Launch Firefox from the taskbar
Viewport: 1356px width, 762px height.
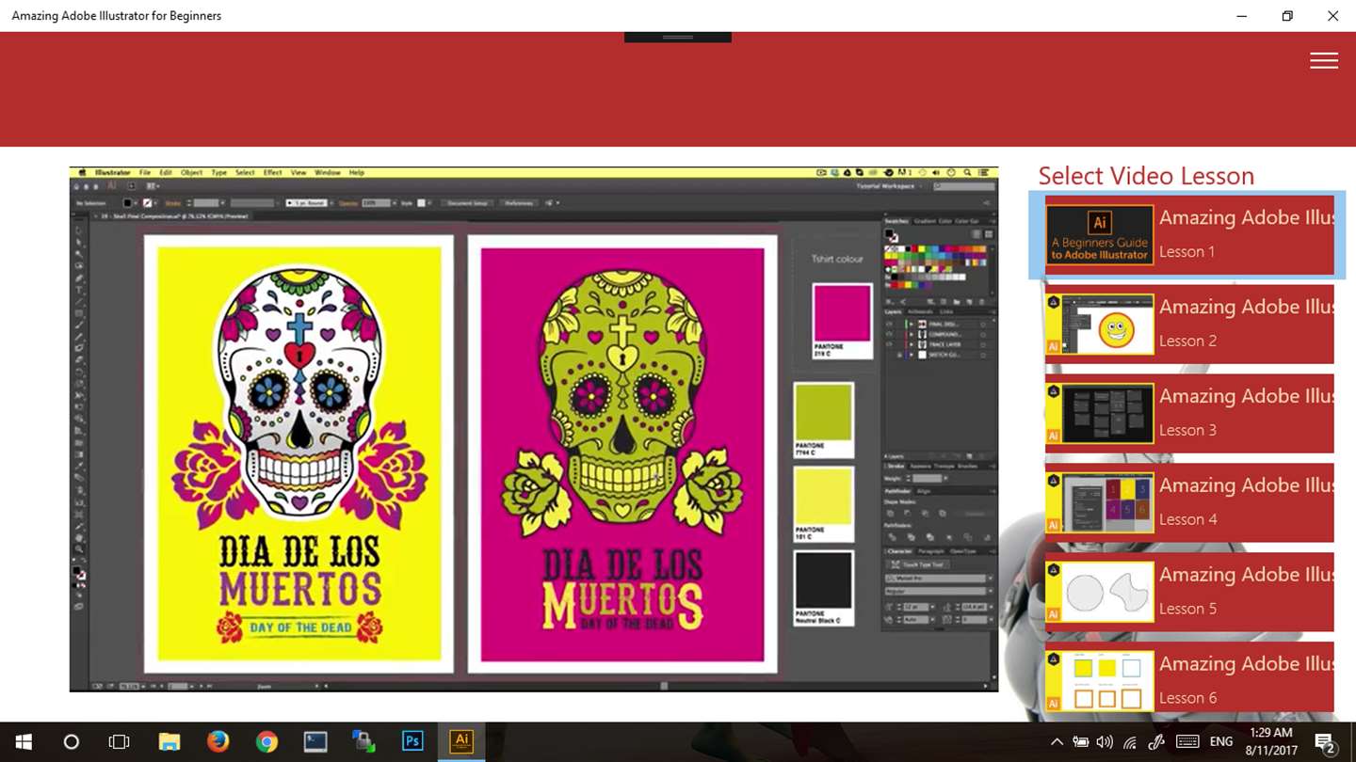[218, 741]
